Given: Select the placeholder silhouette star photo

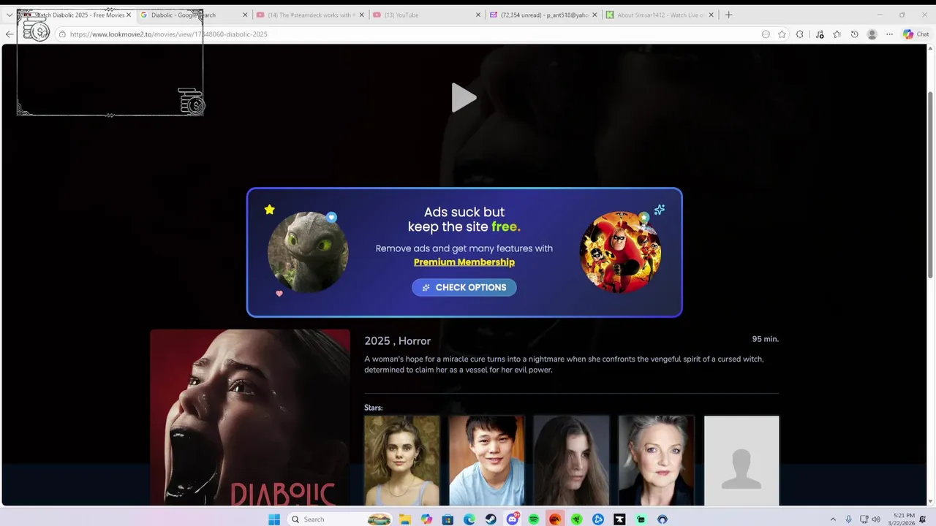Looking at the screenshot, I should click(741, 460).
